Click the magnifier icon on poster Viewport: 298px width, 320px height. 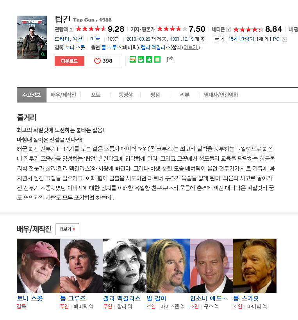[43, 54]
